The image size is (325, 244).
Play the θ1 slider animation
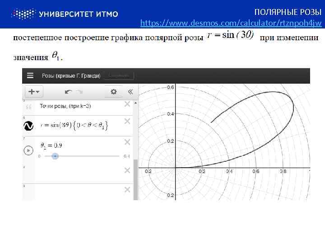[28, 150]
